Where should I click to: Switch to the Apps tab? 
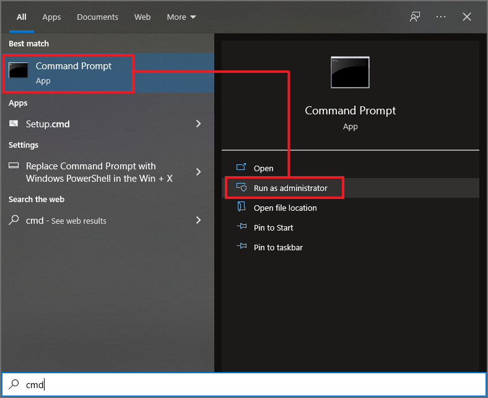pos(51,17)
